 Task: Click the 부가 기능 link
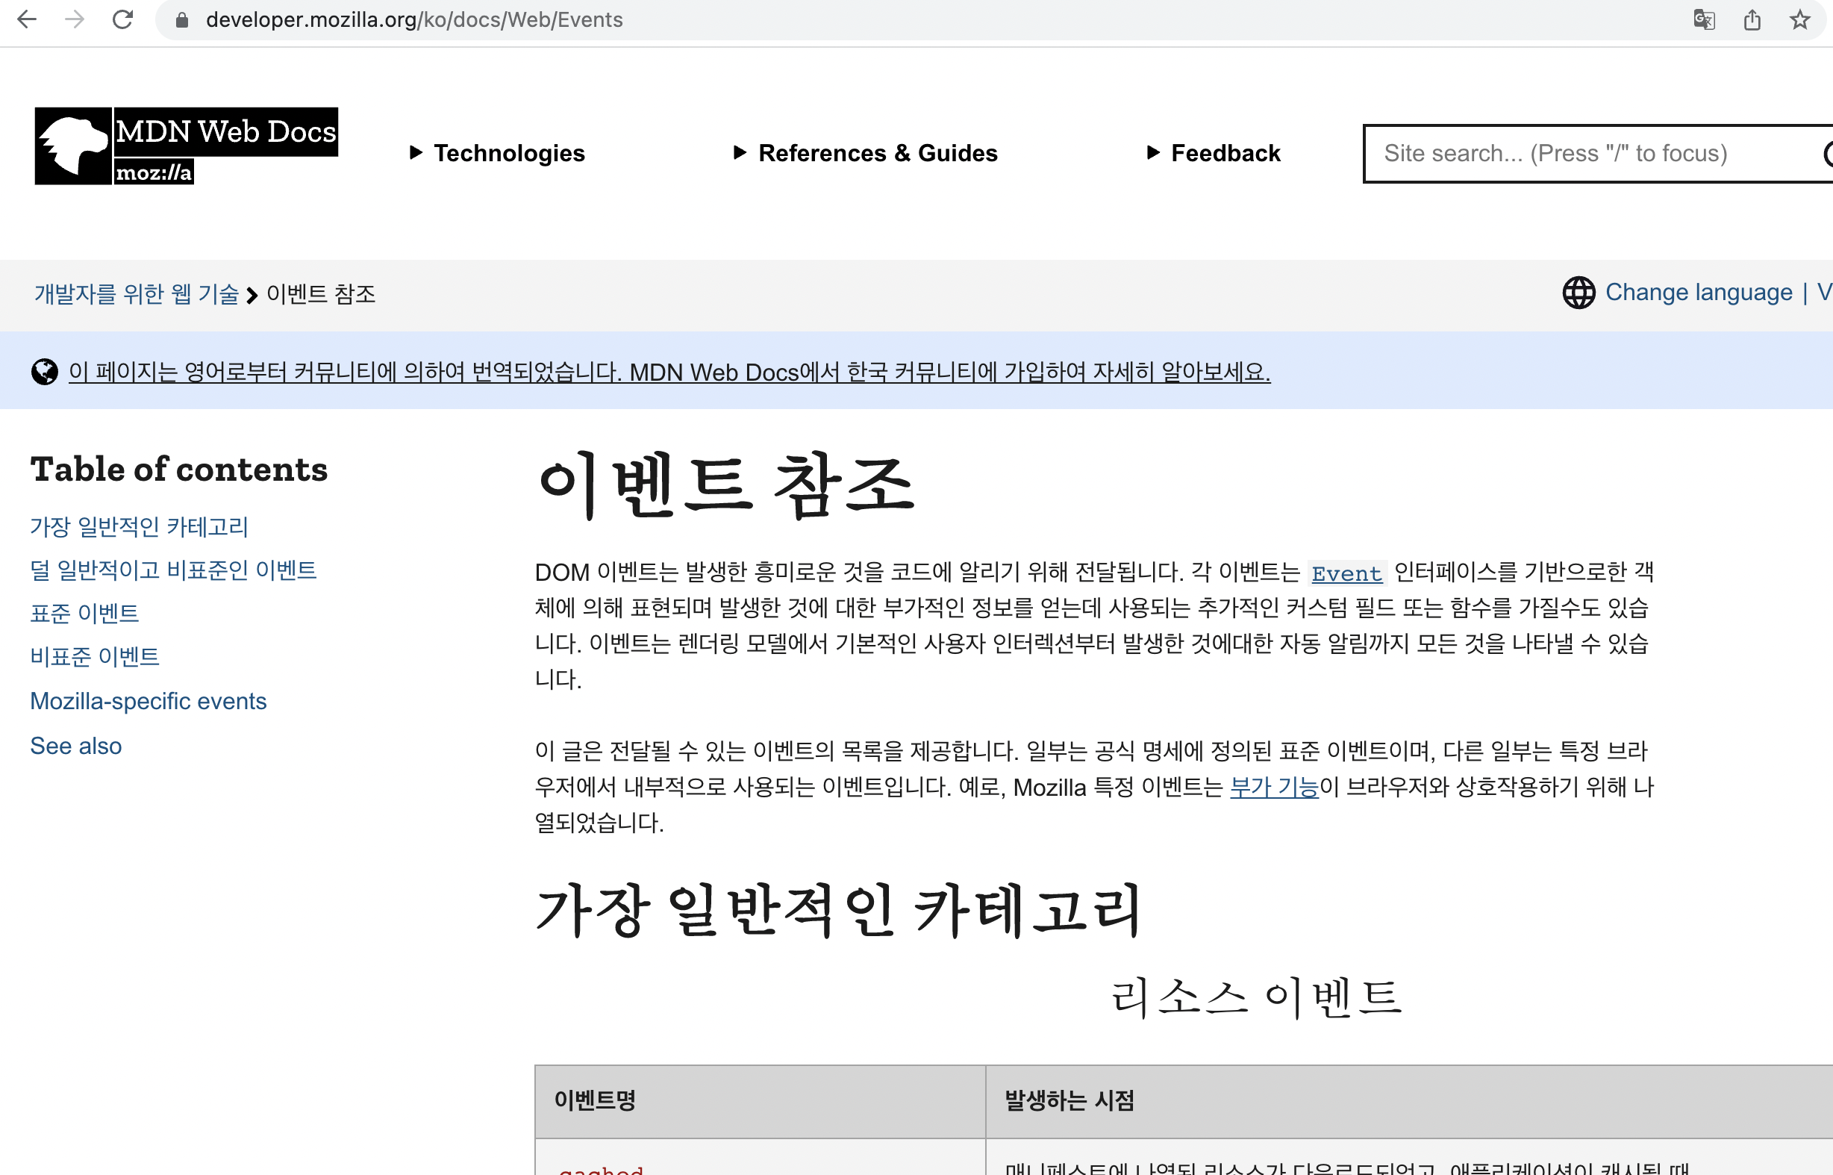click(x=1274, y=788)
